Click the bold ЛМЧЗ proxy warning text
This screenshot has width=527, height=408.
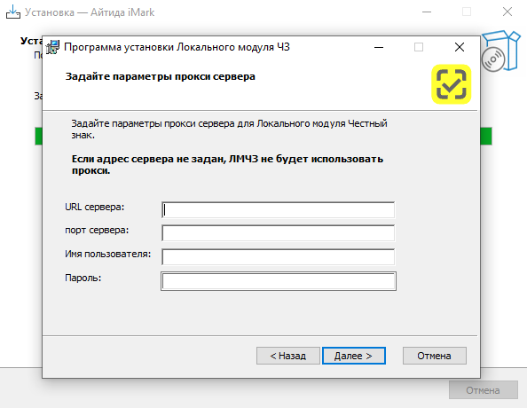point(227,164)
